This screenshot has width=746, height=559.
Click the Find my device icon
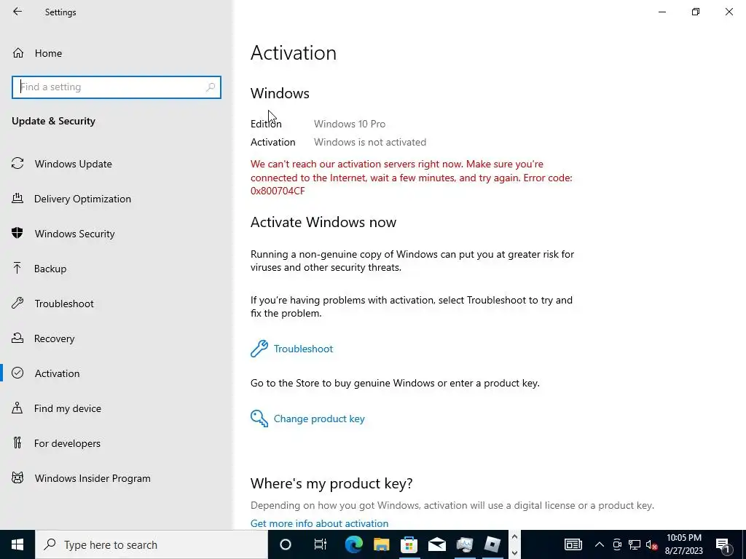tap(17, 408)
